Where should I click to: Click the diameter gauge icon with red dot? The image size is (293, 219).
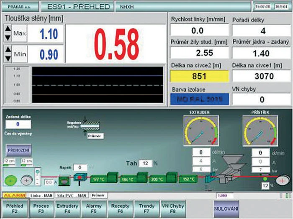(x=80, y=178)
